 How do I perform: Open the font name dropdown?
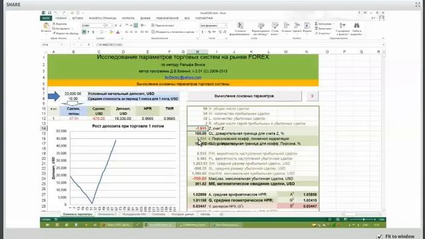[x=104, y=25]
